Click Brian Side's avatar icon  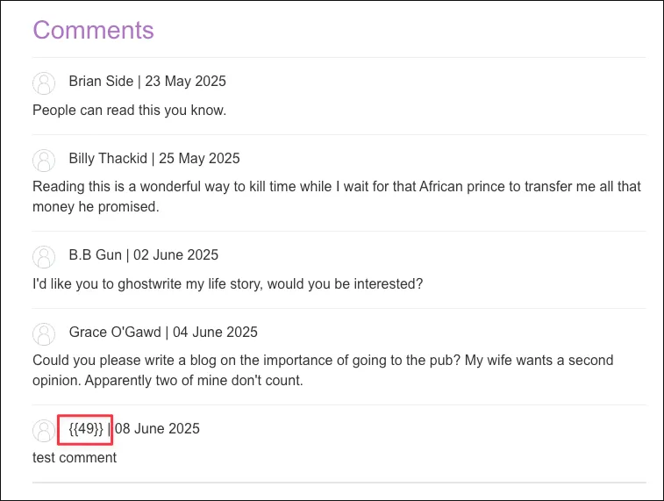tap(44, 82)
